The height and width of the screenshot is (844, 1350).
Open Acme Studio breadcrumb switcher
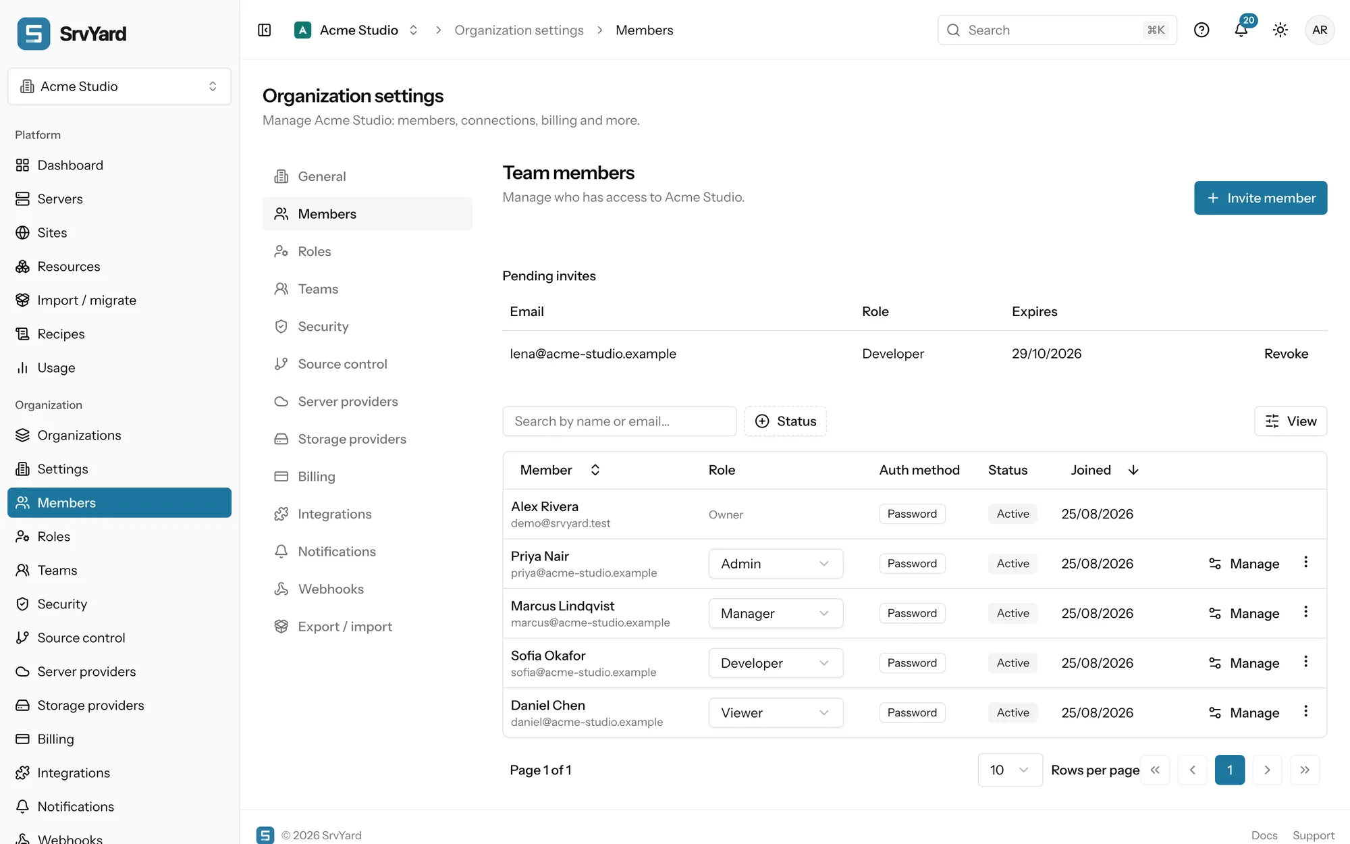[356, 30]
